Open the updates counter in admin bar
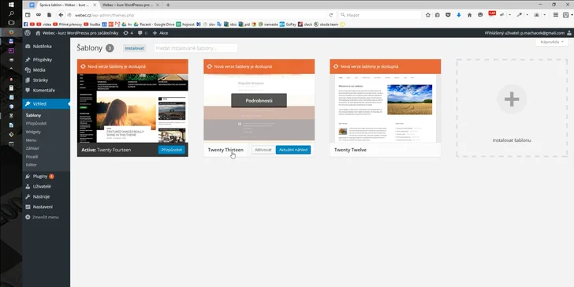Viewport: 574px width, 287px height. 128,32
